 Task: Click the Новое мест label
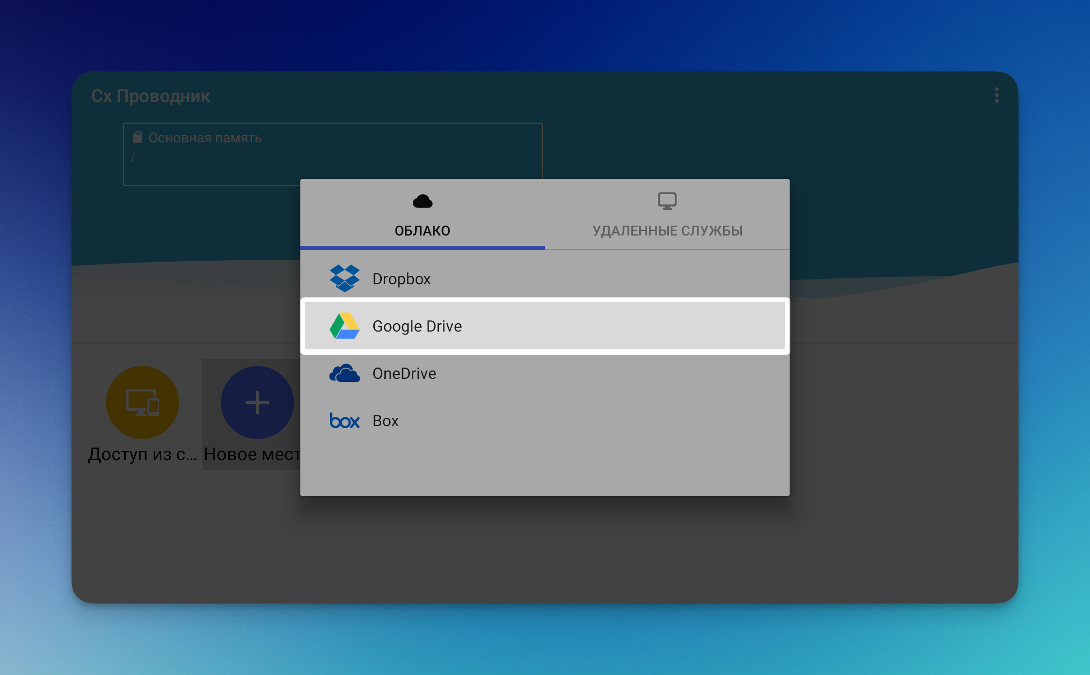coord(252,454)
